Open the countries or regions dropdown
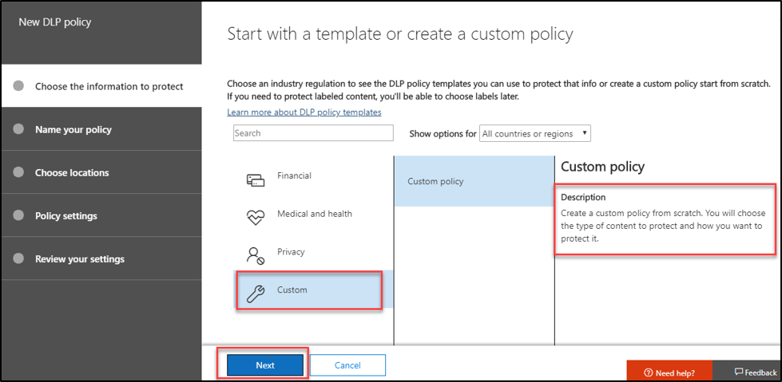 534,134
